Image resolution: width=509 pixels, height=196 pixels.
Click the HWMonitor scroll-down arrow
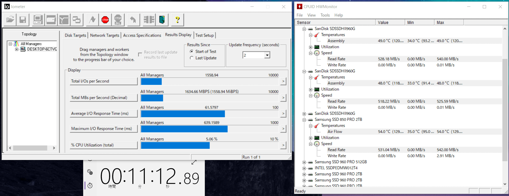(x=505, y=184)
